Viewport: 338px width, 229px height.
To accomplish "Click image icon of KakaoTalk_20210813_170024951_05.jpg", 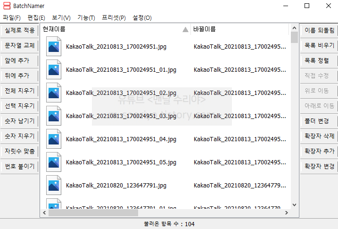I will click(54, 161).
